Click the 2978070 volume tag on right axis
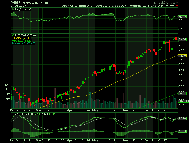The height and width of the screenshot is (143, 189). click(x=184, y=101)
